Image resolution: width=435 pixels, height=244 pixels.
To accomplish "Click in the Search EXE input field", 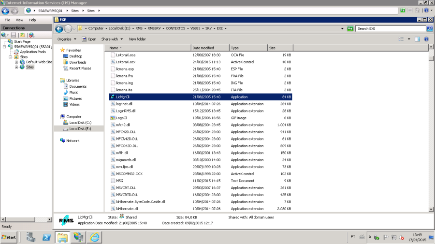I will point(391,28).
